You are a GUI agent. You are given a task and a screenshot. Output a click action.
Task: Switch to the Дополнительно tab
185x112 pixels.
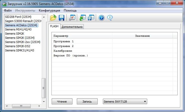(x=72, y=27)
